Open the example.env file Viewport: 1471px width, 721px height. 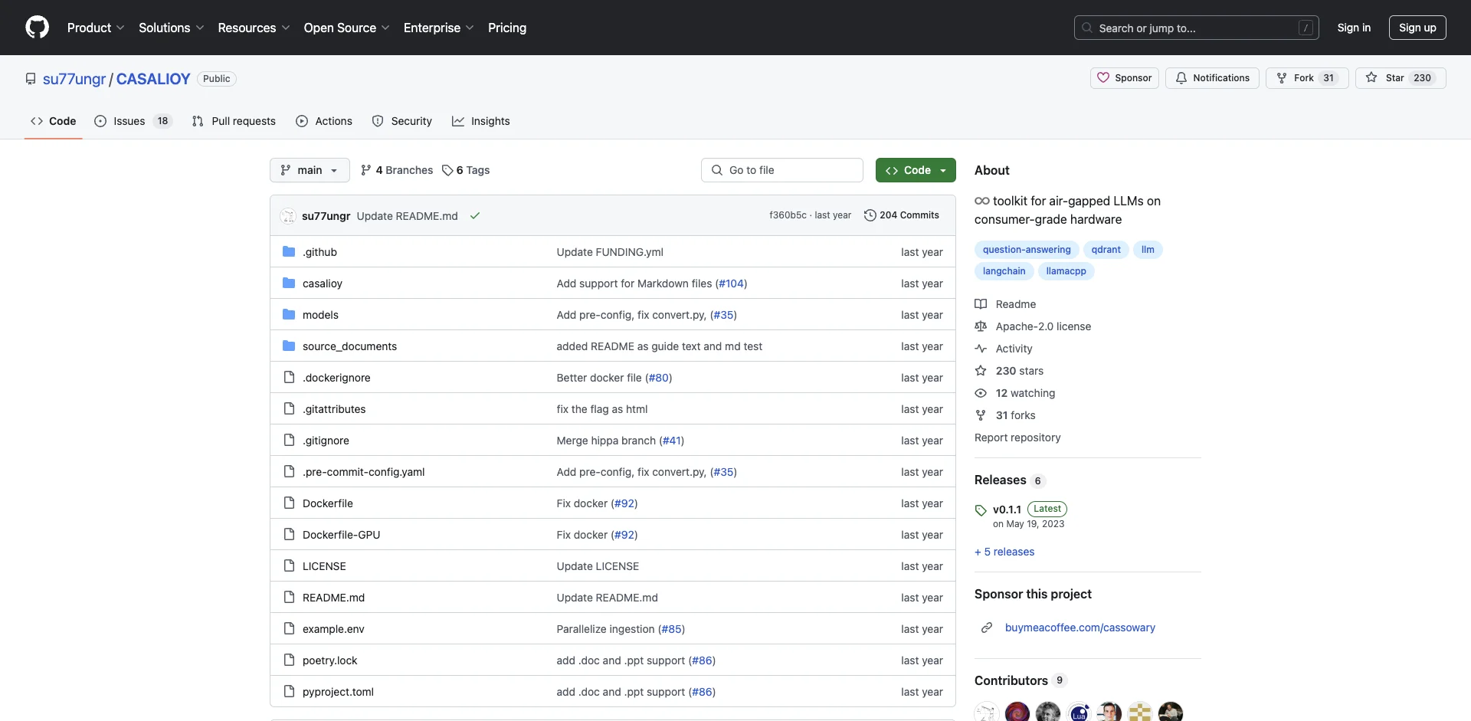[333, 629]
